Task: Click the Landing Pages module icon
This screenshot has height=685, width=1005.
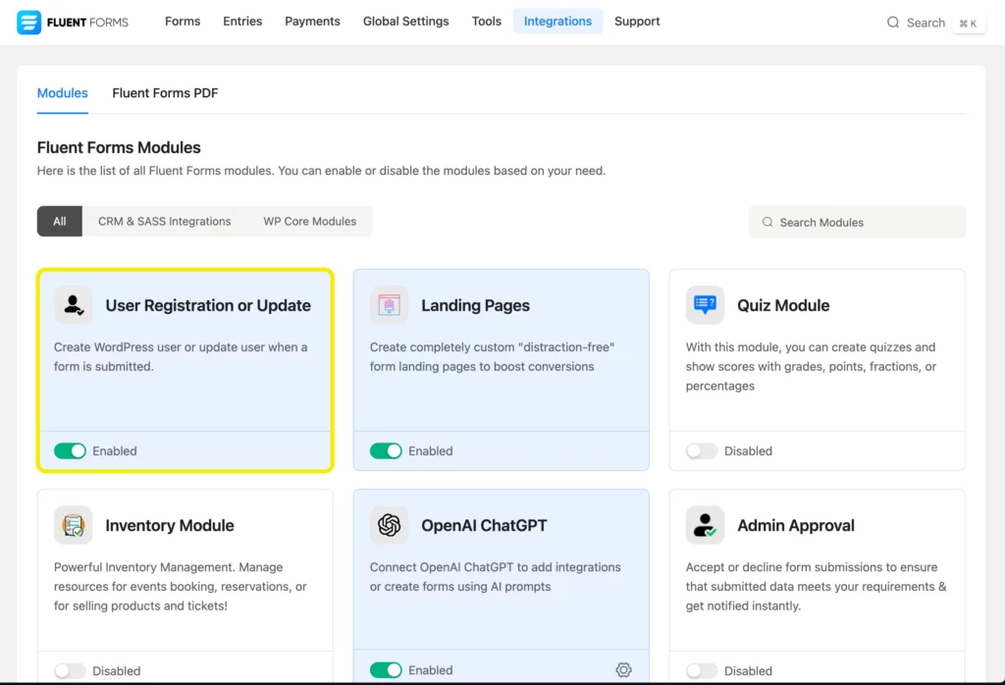Action: tap(389, 305)
